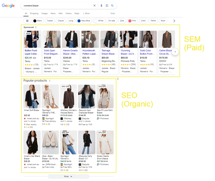Click the Google logo

8,6
